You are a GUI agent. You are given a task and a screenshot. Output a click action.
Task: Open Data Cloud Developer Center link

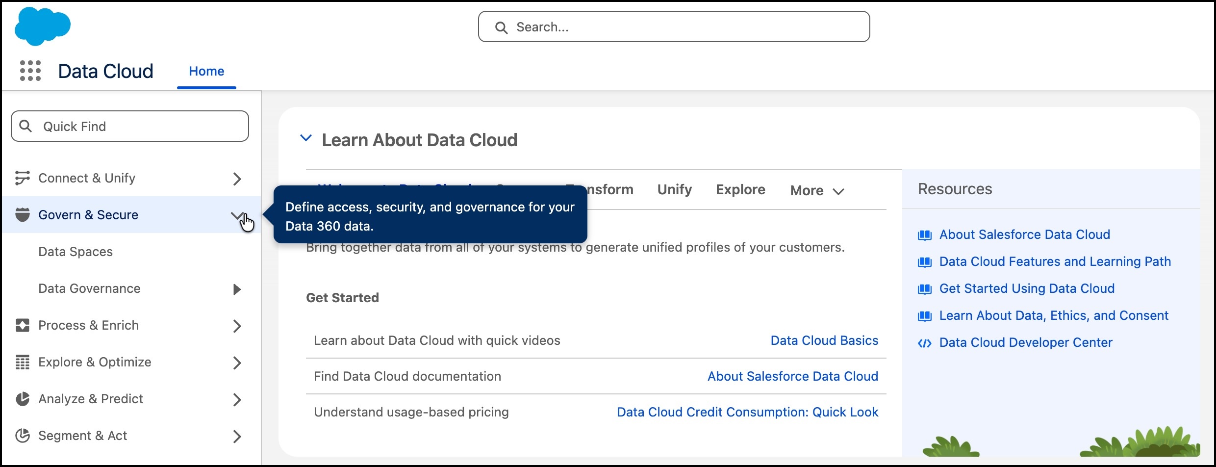tap(1026, 342)
